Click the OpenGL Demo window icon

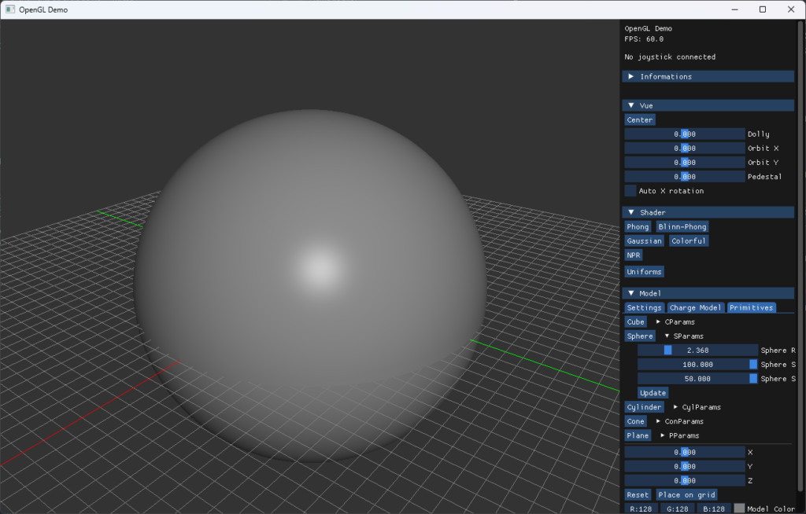point(9,9)
